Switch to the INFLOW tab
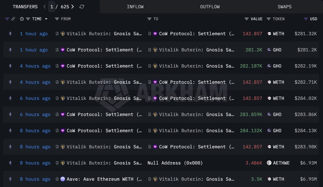323x187 pixels. (x=135, y=7)
